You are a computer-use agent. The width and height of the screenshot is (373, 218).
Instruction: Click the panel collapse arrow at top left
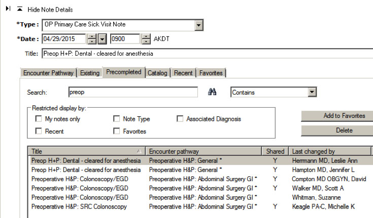pyautogui.click(x=8, y=10)
